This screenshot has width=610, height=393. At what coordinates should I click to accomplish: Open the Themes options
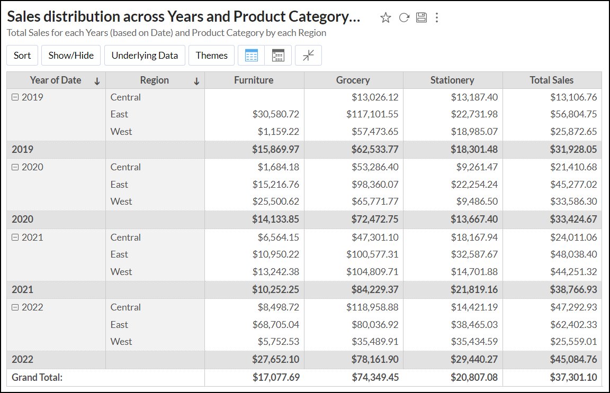coord(211,56)
